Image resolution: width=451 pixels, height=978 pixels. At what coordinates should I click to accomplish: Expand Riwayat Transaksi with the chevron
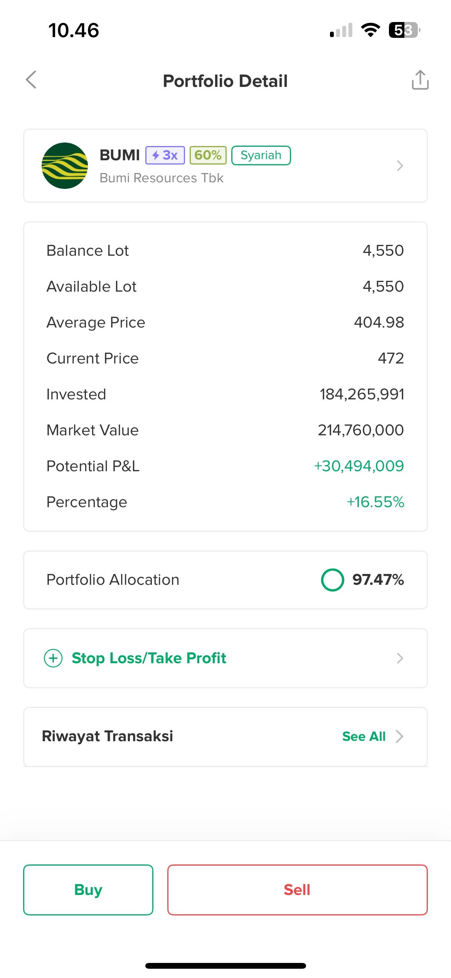tap(400, 737)
